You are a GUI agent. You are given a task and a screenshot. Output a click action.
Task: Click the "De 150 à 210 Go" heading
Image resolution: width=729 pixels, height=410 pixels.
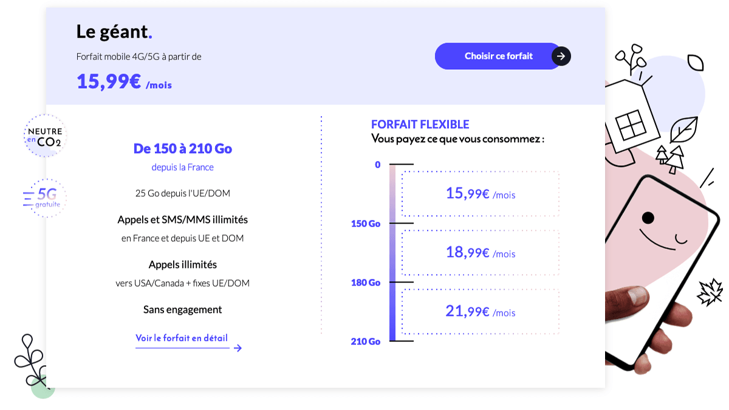182,149
